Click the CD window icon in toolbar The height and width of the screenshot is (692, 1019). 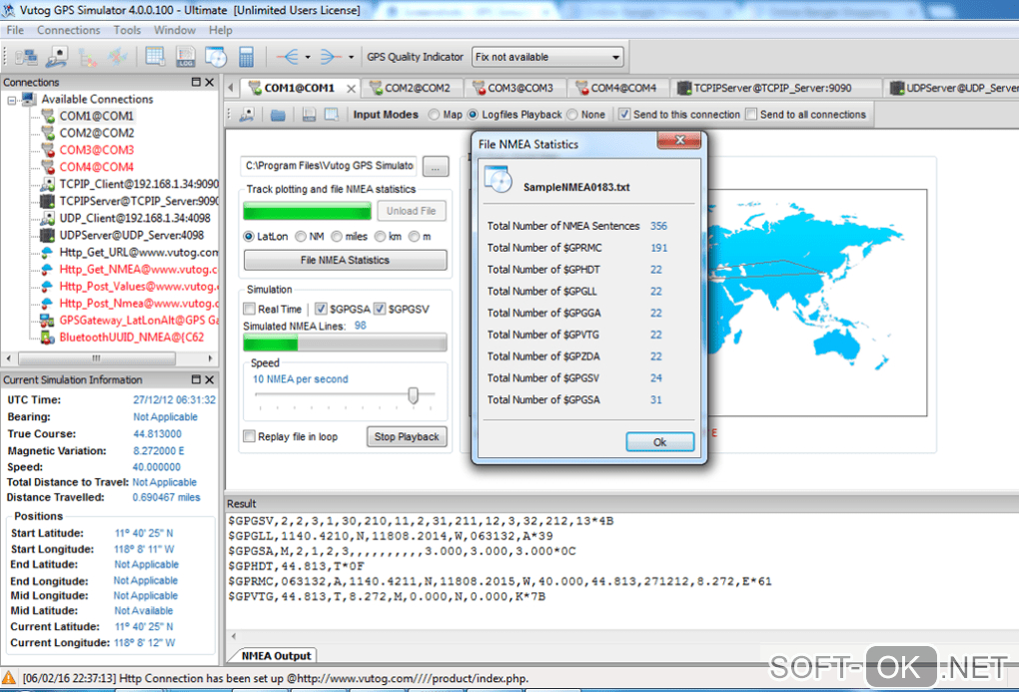click(x=216, y=57)
